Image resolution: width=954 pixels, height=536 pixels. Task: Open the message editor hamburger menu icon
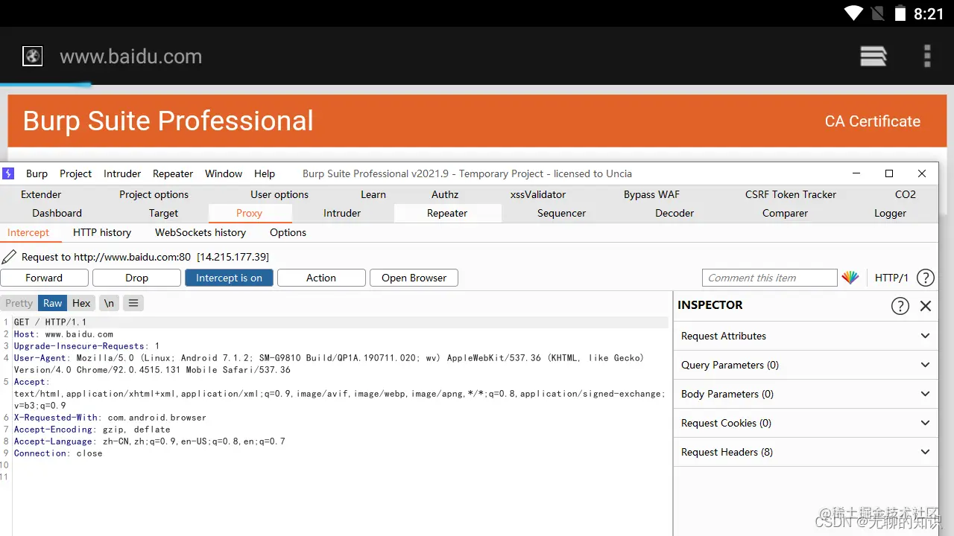(133, 303)
